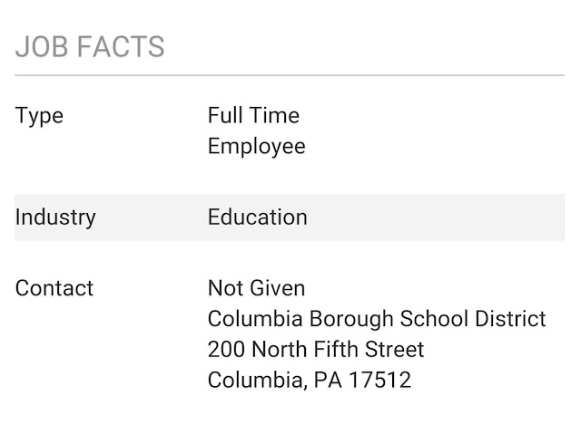Screen dimensions: 581x444
Task: Click the Employee value
Action: pos(256,147)
